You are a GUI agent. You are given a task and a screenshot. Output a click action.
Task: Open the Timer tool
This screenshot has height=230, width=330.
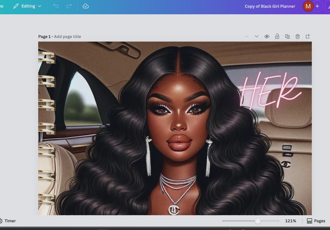pos(8,221)
